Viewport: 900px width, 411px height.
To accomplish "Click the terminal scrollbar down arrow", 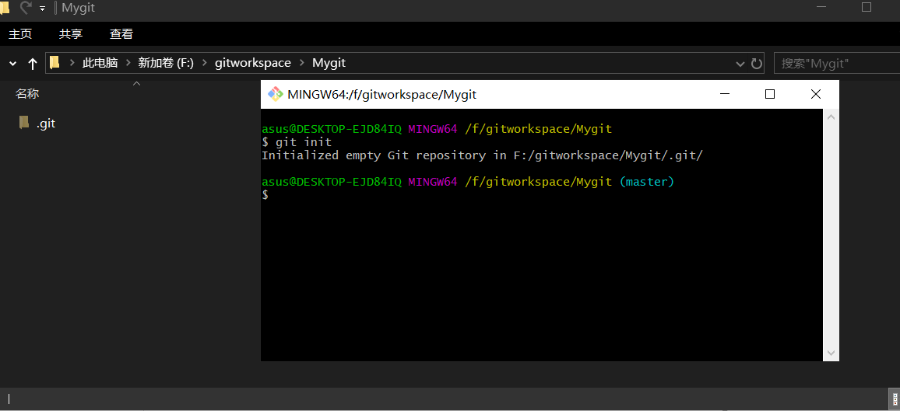I will (831, 354).
